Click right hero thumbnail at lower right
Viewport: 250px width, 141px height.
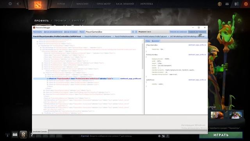coord(236,115)
